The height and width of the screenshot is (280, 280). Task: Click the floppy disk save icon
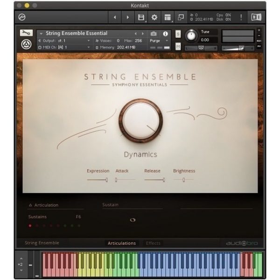click(141, 17)
